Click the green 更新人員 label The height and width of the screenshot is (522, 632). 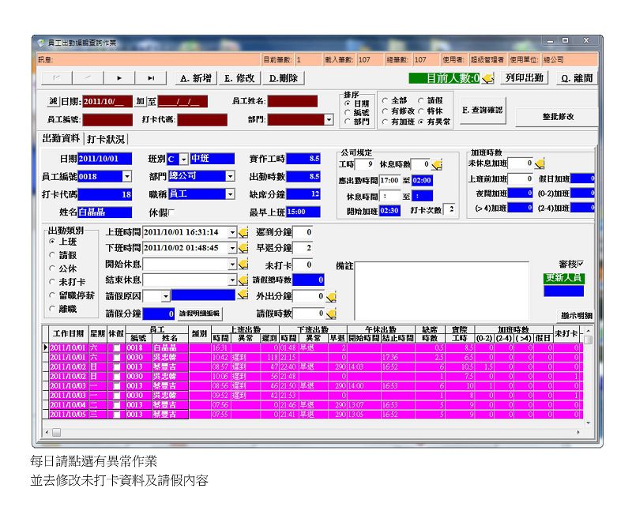(564, 278)
